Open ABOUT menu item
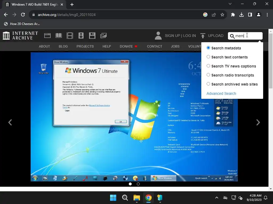273x204 pixels. 45,46
